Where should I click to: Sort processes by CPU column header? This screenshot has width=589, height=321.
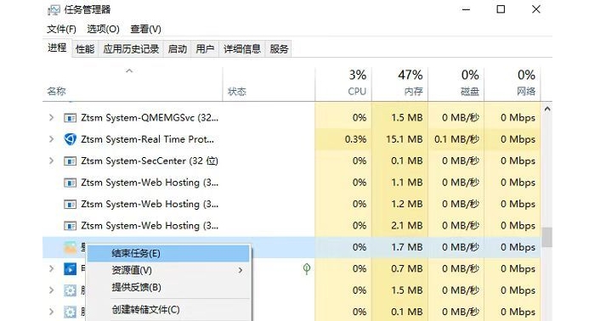click(343, 83)
